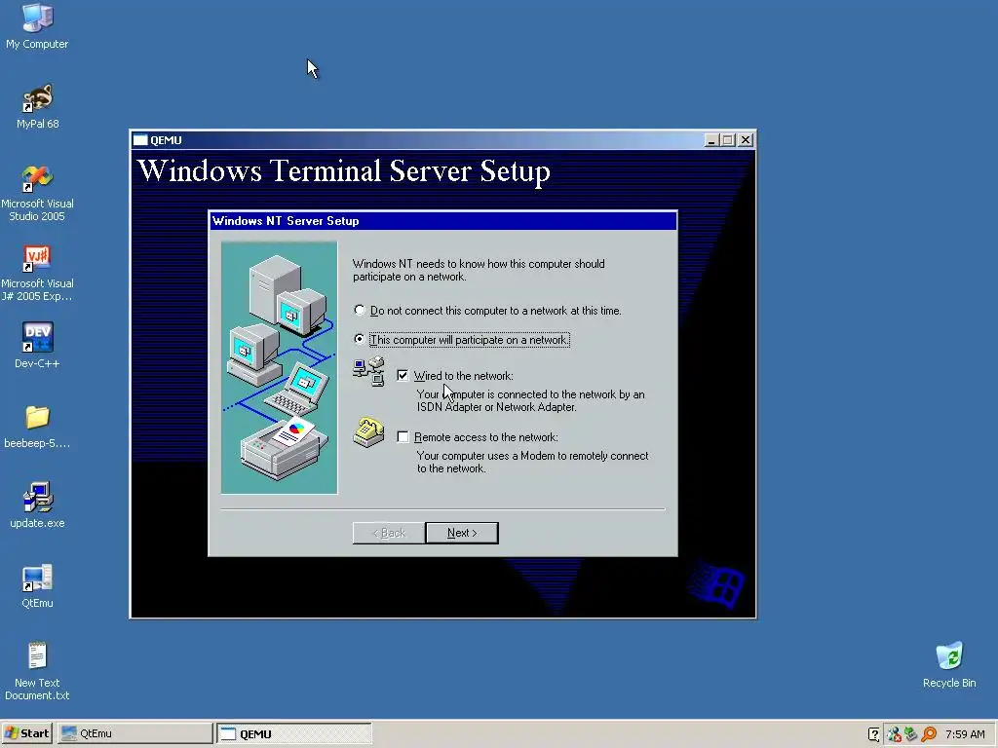Click the Next button in setup
The width and height of the screenshot is (998, 748).
pyautogui.click(x=462, y=533)
